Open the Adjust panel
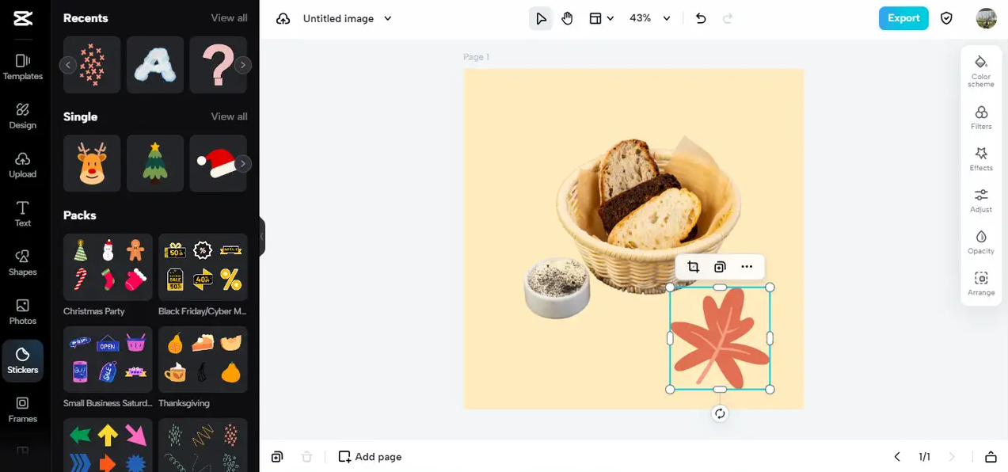 (981, 200)
